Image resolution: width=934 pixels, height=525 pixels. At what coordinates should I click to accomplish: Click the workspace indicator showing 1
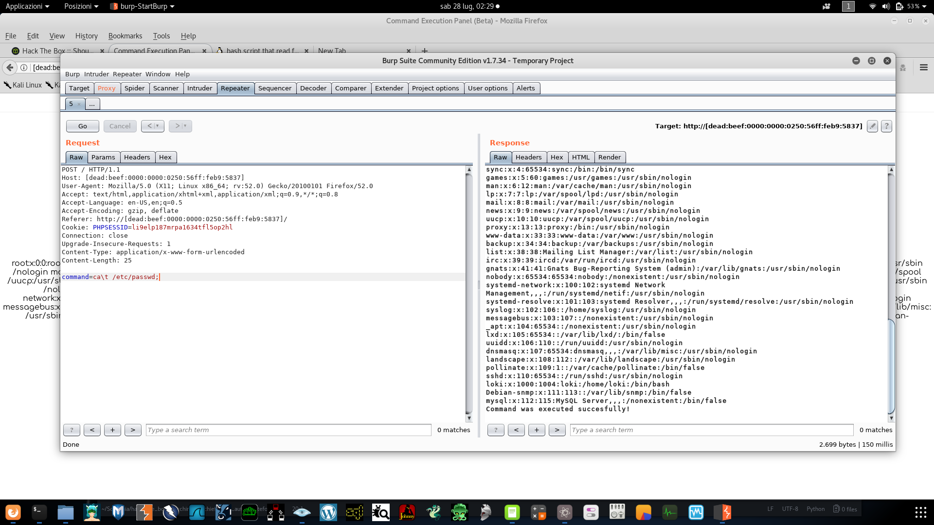pyautogui.click(x=848, y=6)
